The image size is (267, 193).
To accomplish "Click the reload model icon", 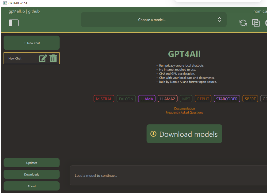I will tap(243, 23).
